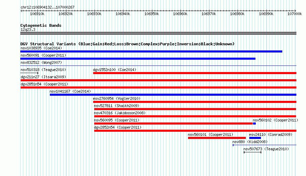
Task: Click the DGV Structural Variants track title
Action: (x=128, y=44)
